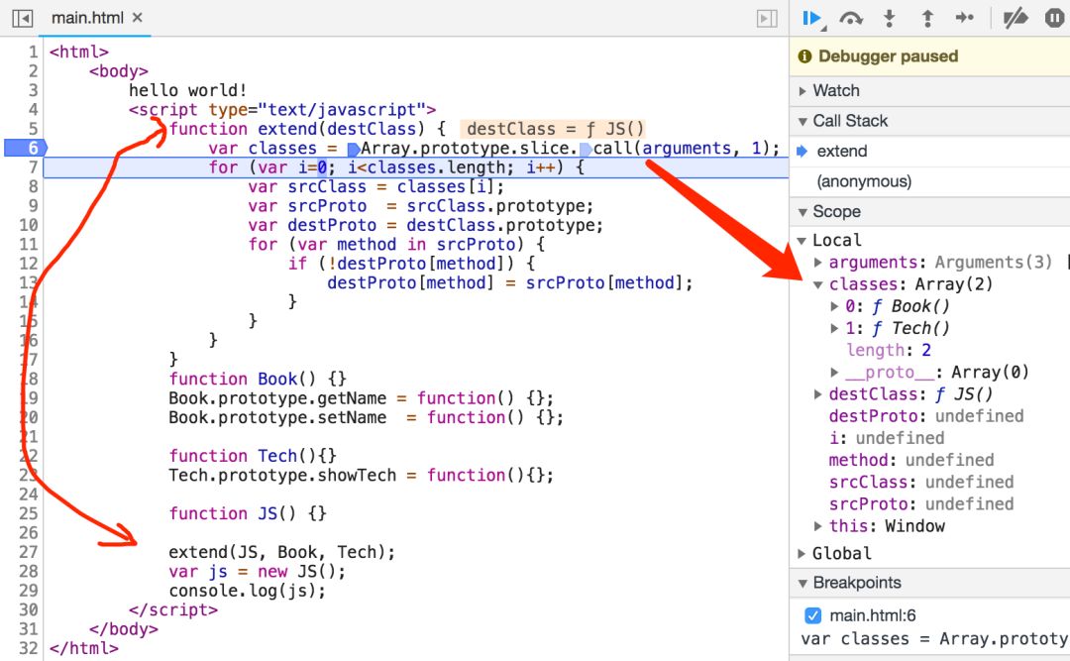Click the main.html:6 breakpoint label

(x=872, y=615)
